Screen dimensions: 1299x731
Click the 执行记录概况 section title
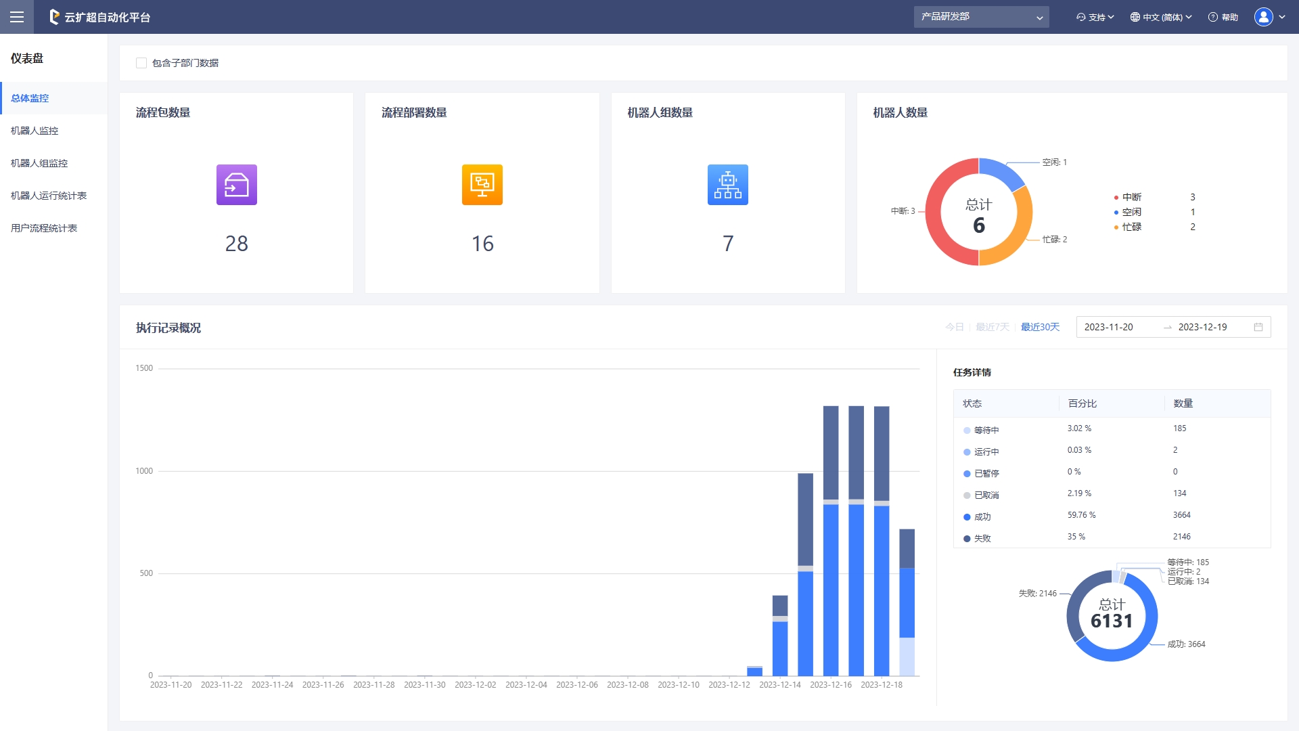168,328
